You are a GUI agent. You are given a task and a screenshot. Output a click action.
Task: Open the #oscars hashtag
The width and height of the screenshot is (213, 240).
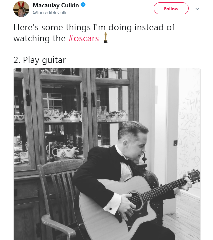(83, 38)
